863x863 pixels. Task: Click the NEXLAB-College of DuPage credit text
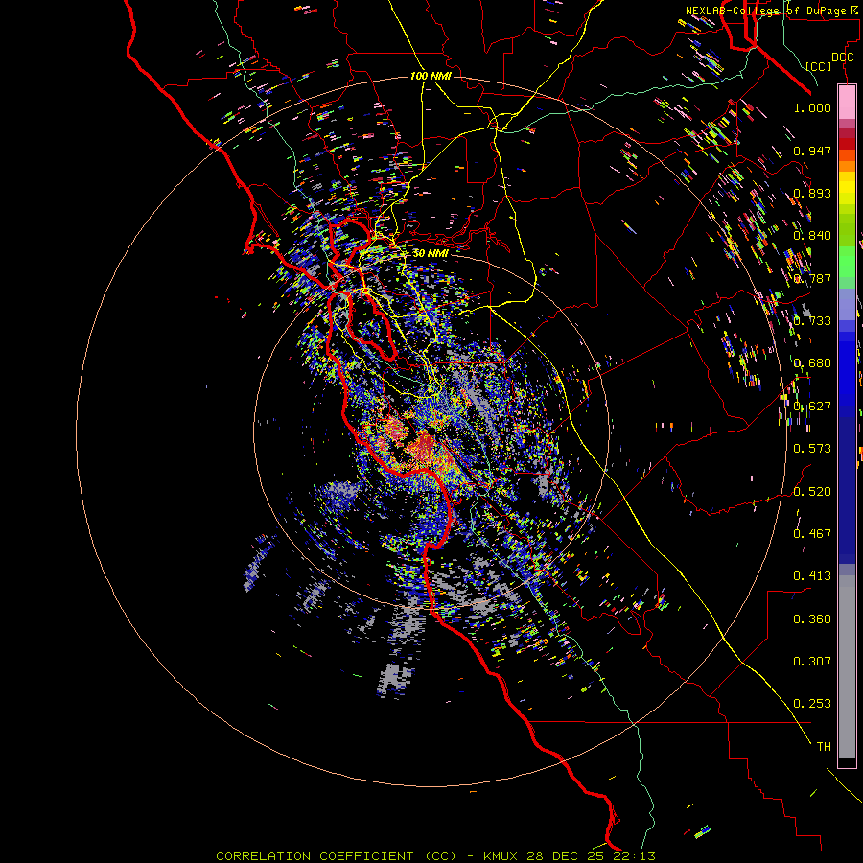click(774, 11)
